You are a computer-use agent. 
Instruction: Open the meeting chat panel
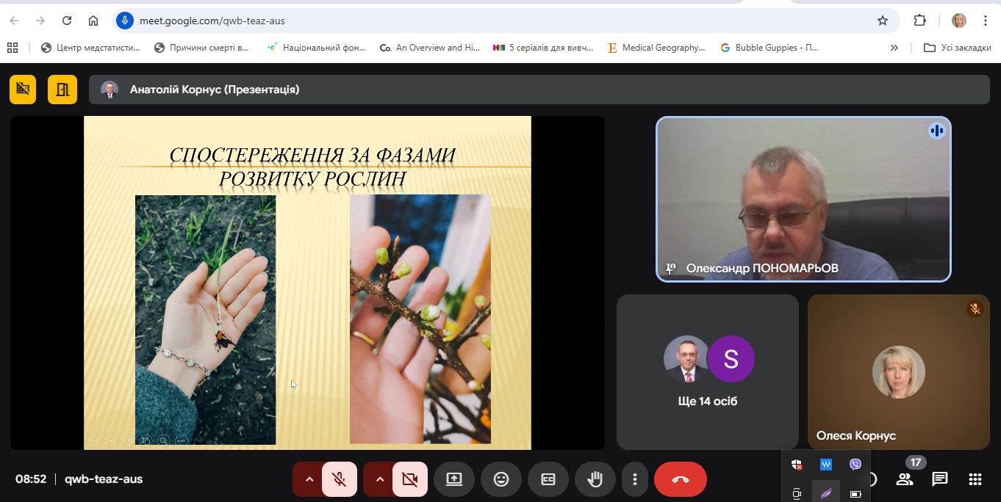939,479
